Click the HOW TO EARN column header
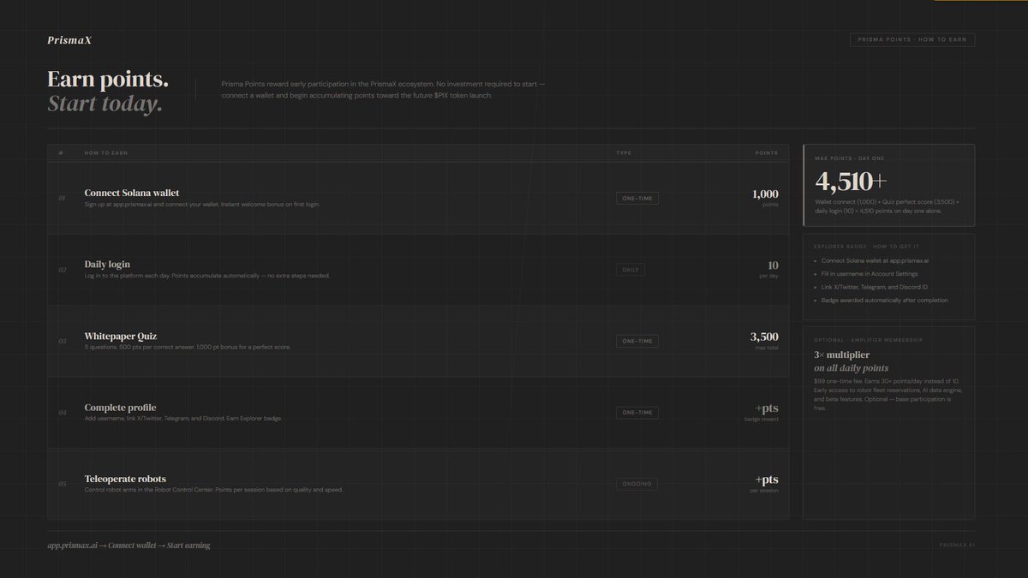 (106, 153)
